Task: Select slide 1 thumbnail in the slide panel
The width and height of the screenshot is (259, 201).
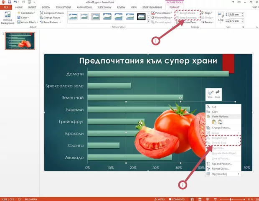Action: (x=20, y=41)
